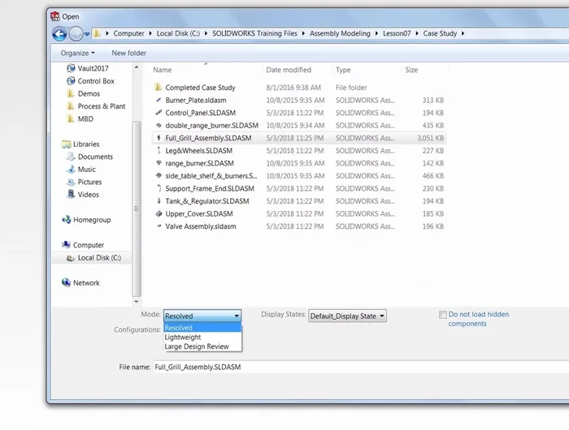569x430 pixels.
Task: Click the New folder button
Action: [128, 53]
